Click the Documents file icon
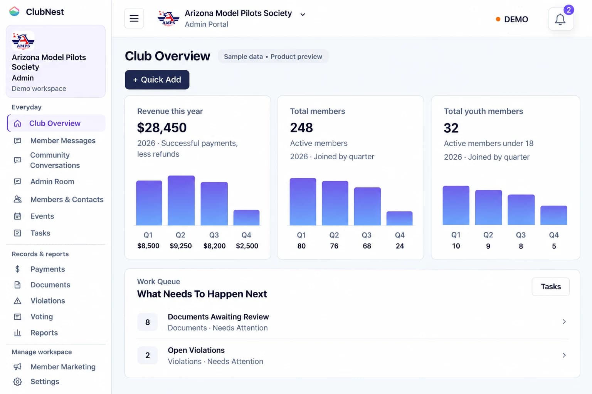Viewport: 592px width, 394px height. [x=18, y=285]
